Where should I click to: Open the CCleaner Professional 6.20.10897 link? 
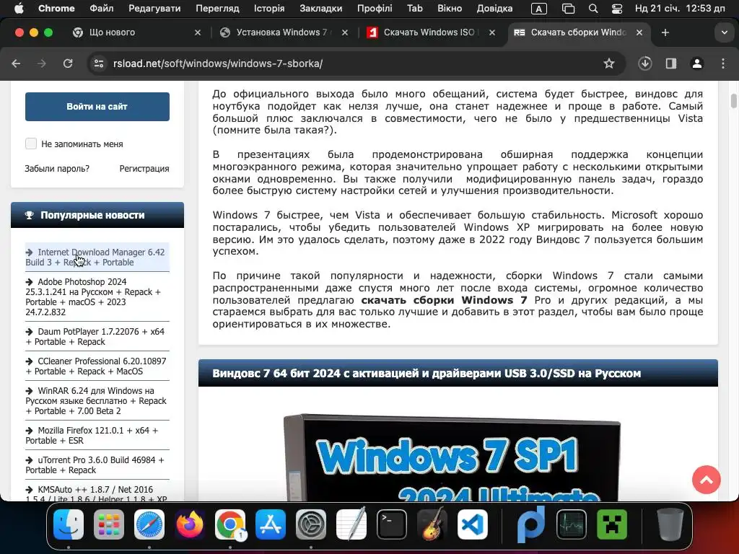point(97,366)
